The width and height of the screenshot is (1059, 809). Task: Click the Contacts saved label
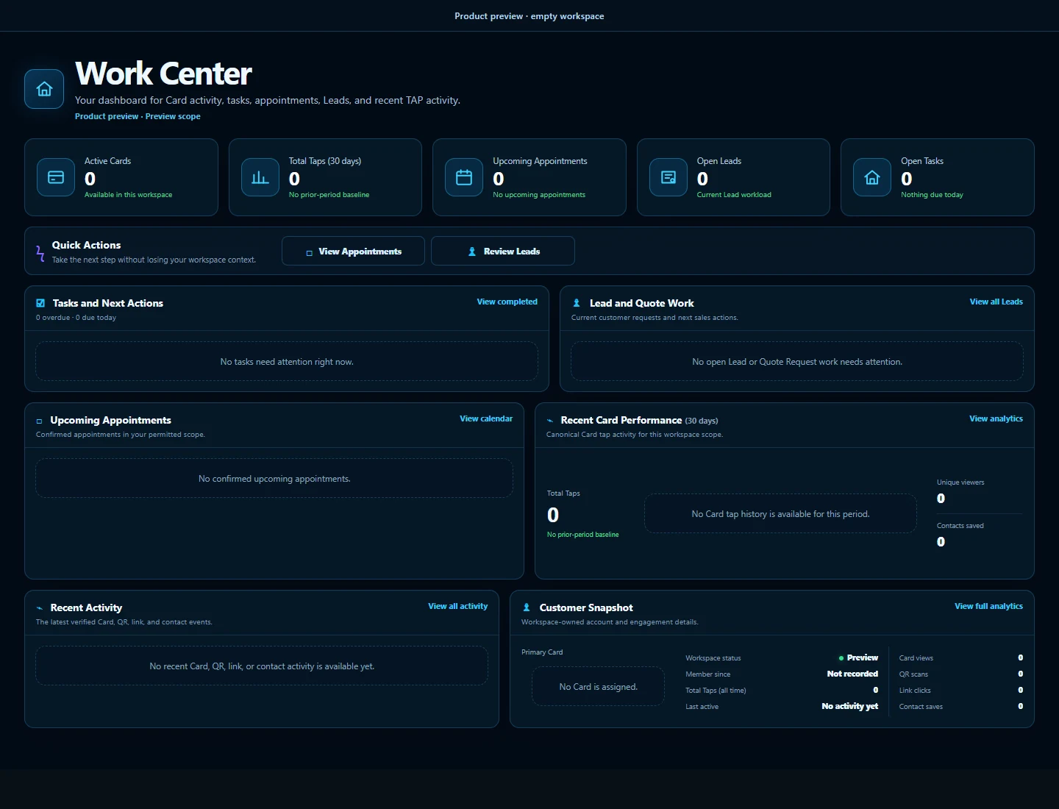click(x=960, y=526)
